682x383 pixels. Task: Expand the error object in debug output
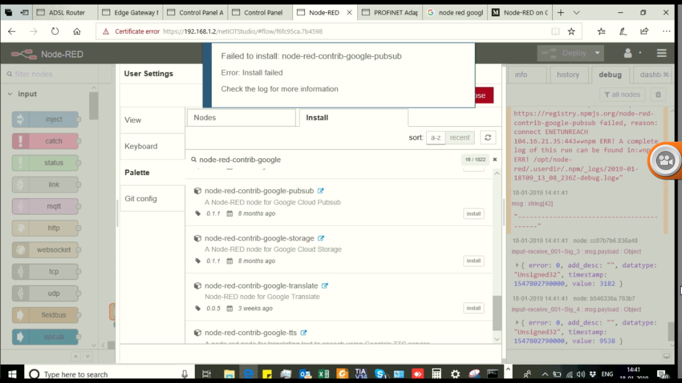(517, 266)
